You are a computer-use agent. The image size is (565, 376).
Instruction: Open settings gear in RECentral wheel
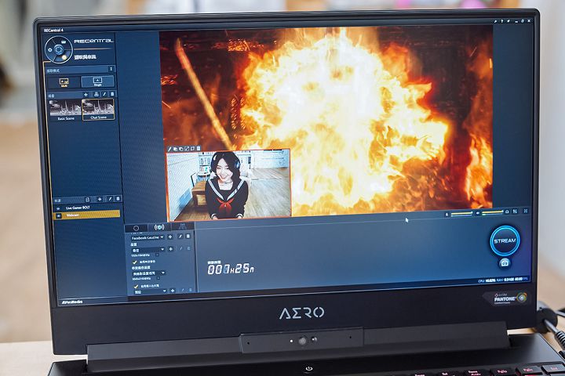pos(49,49)
